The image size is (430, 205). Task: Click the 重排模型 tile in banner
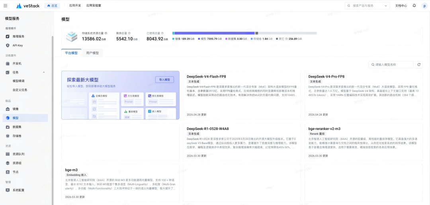132,113
